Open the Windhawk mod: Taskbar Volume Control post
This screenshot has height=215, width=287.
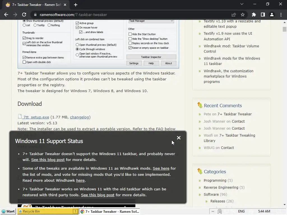[231, 49]
